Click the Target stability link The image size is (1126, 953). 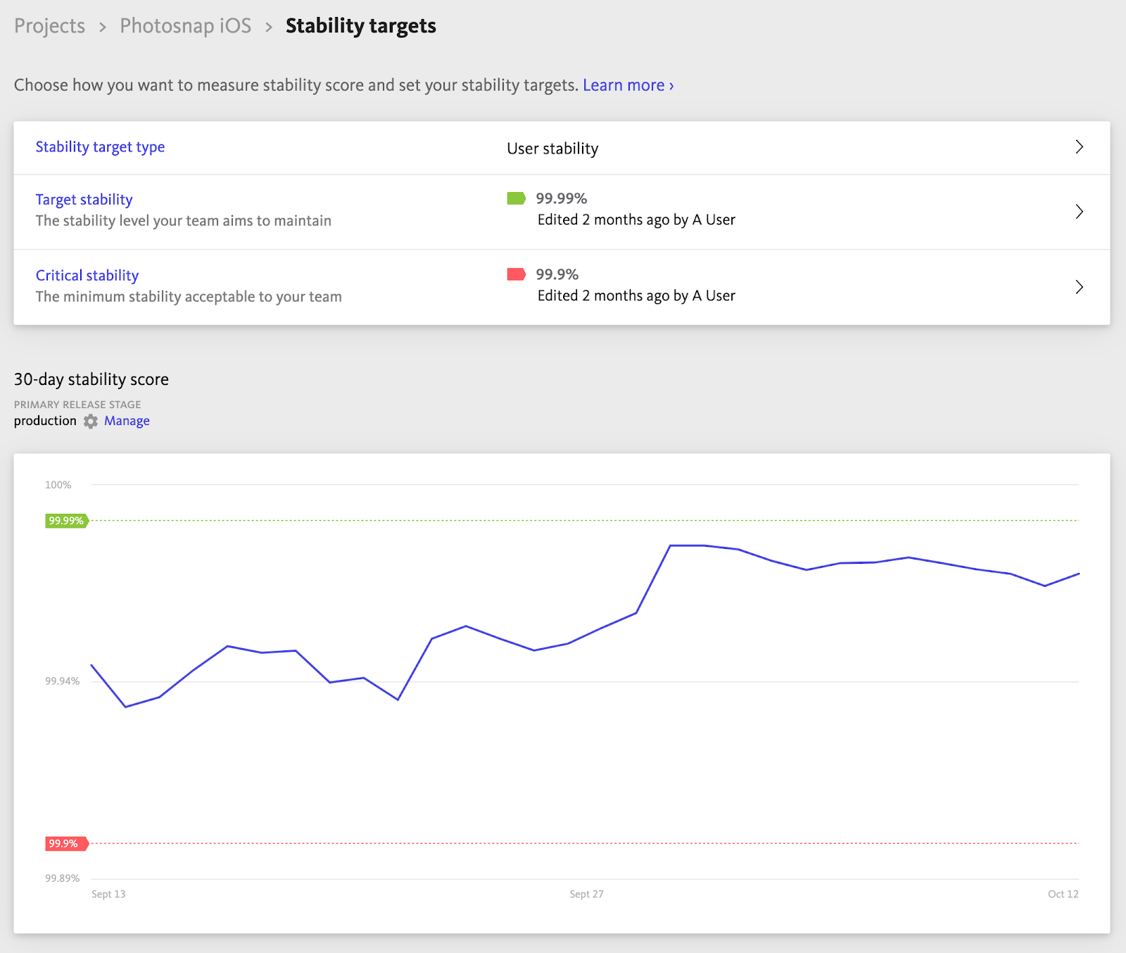tap(84, 200)
